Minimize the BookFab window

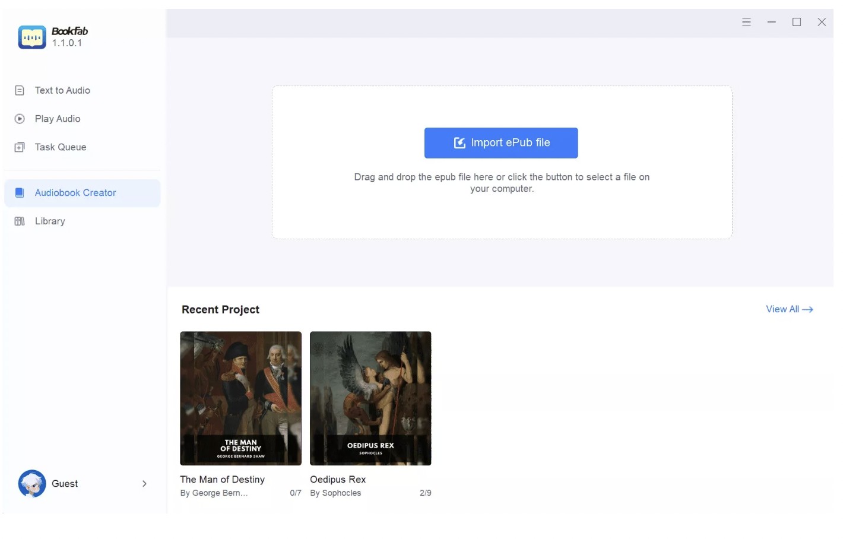(x=772, y=22)
